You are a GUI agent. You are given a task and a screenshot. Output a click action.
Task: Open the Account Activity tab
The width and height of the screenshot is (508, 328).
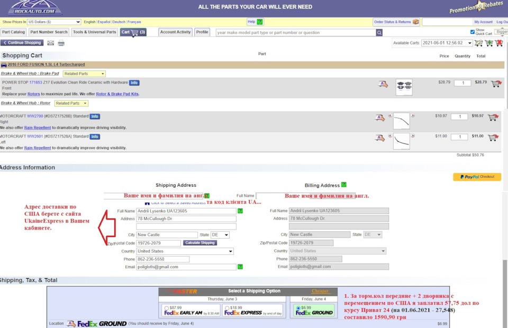tap(175, 32)
